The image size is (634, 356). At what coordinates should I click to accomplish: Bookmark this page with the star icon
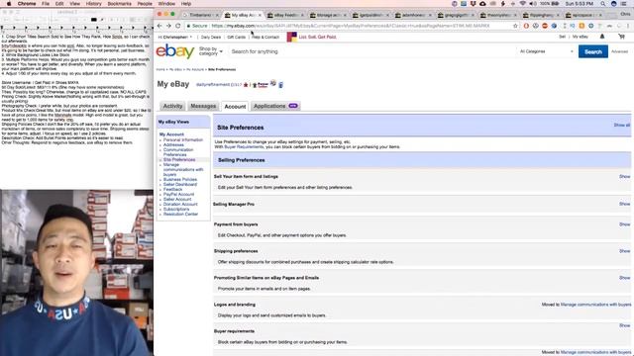click(x=515, y=26)
